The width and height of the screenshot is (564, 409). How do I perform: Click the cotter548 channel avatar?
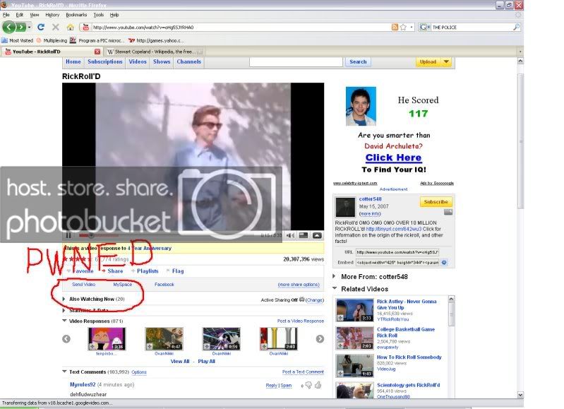point(345,207)
